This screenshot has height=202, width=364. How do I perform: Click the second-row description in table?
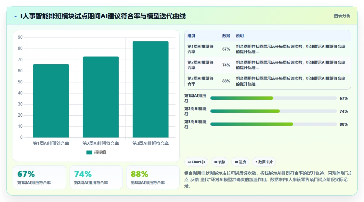coord(291,65)
